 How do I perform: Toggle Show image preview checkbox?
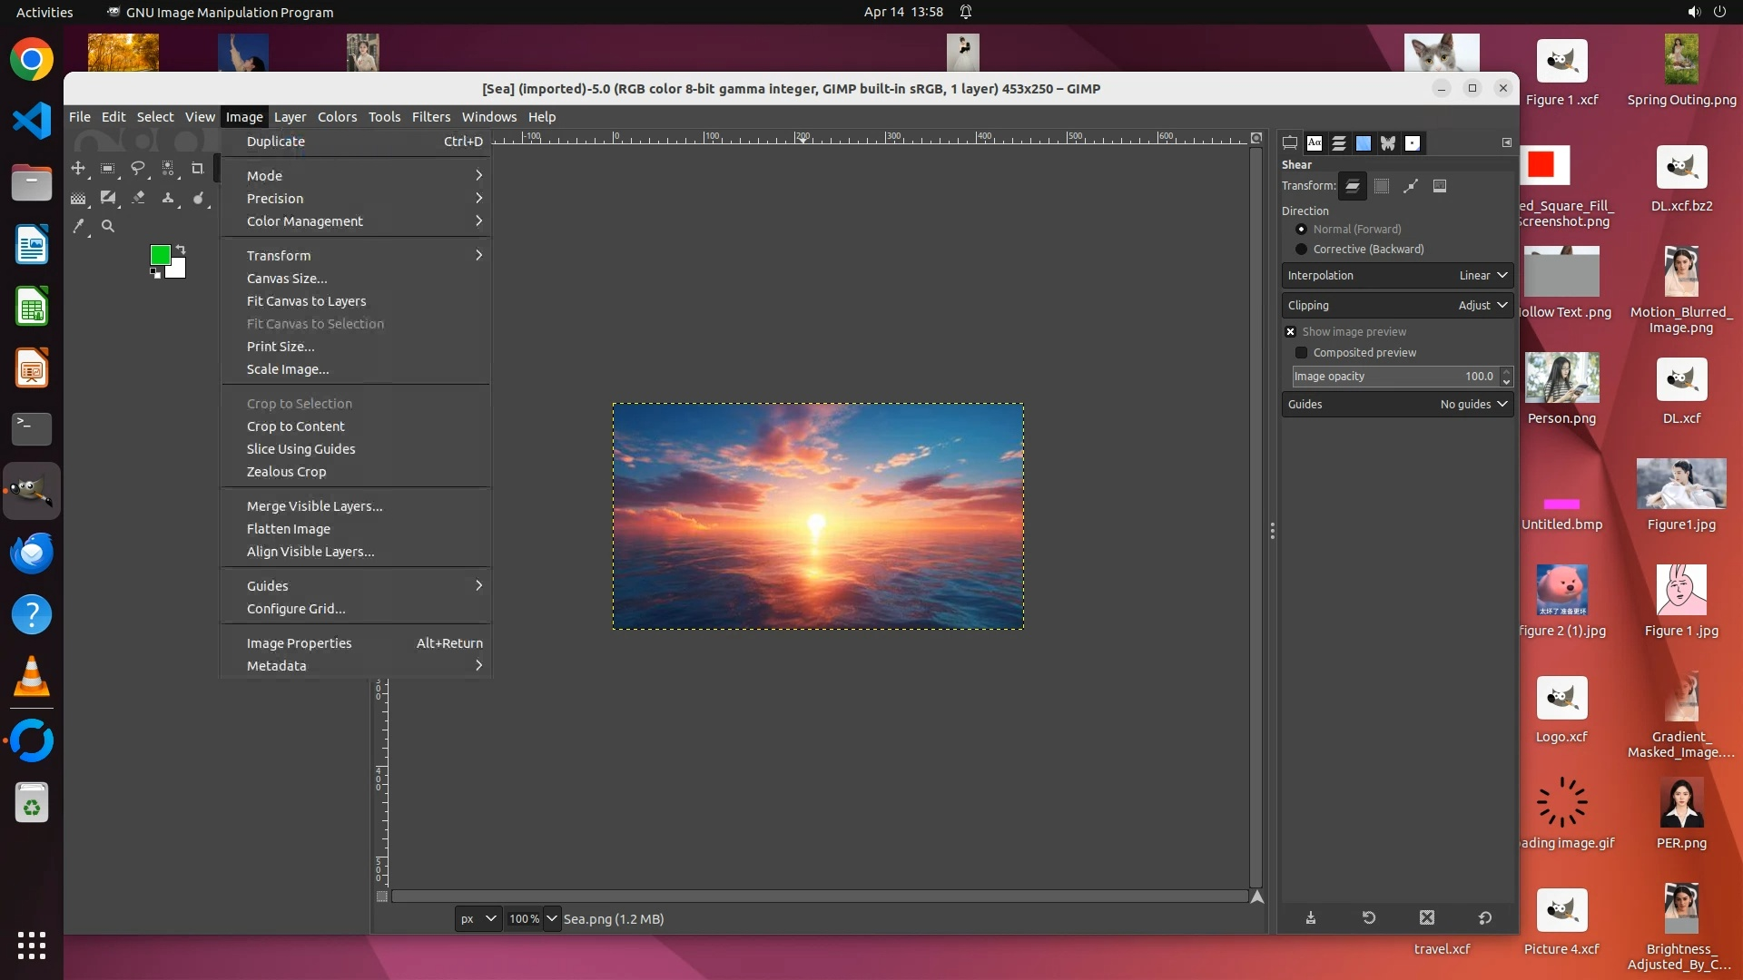1290,332
